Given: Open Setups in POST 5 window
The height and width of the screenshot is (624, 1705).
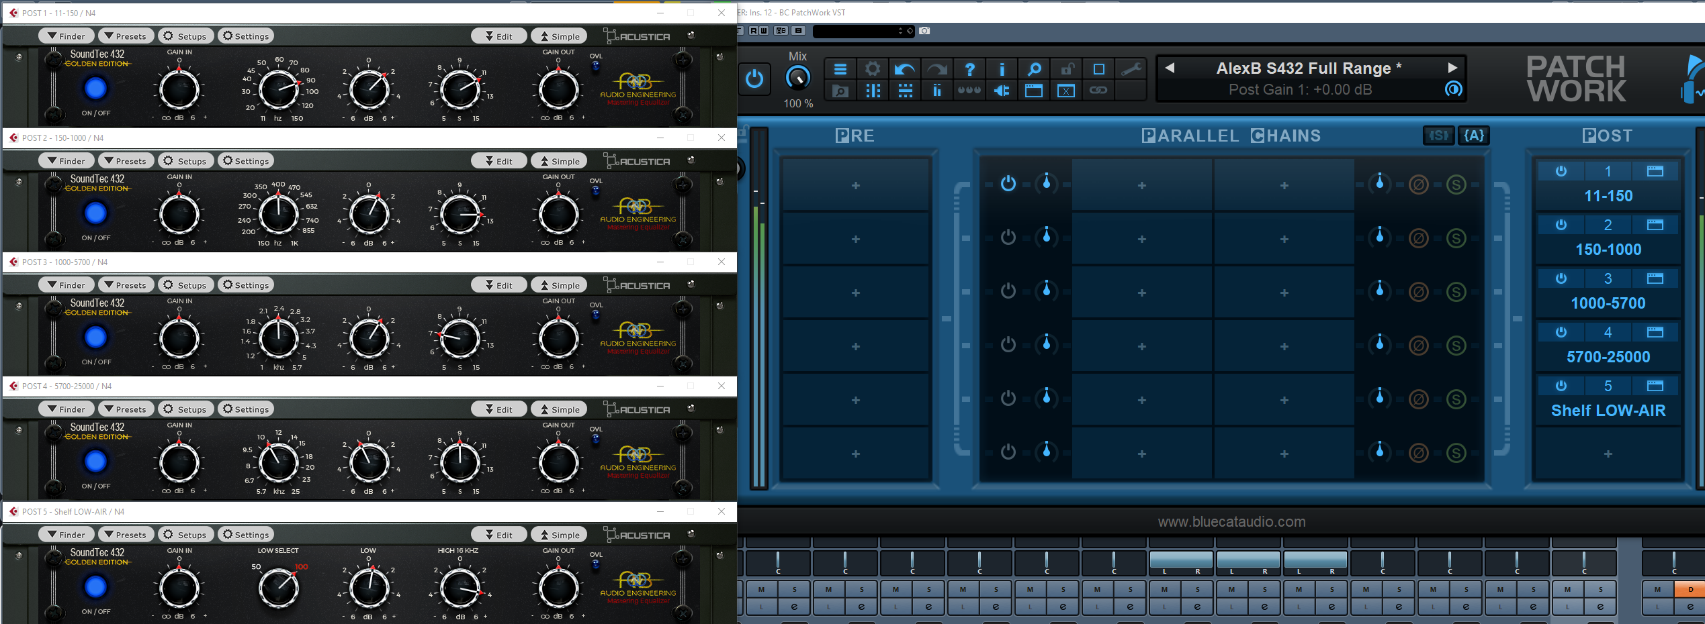Looking at the screenshot, I should pyautogui.click(x=185, y=535).
